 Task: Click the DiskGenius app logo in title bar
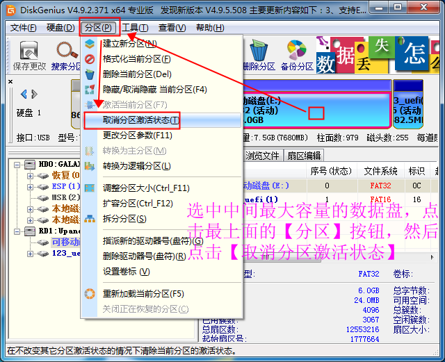coord(11,10)
